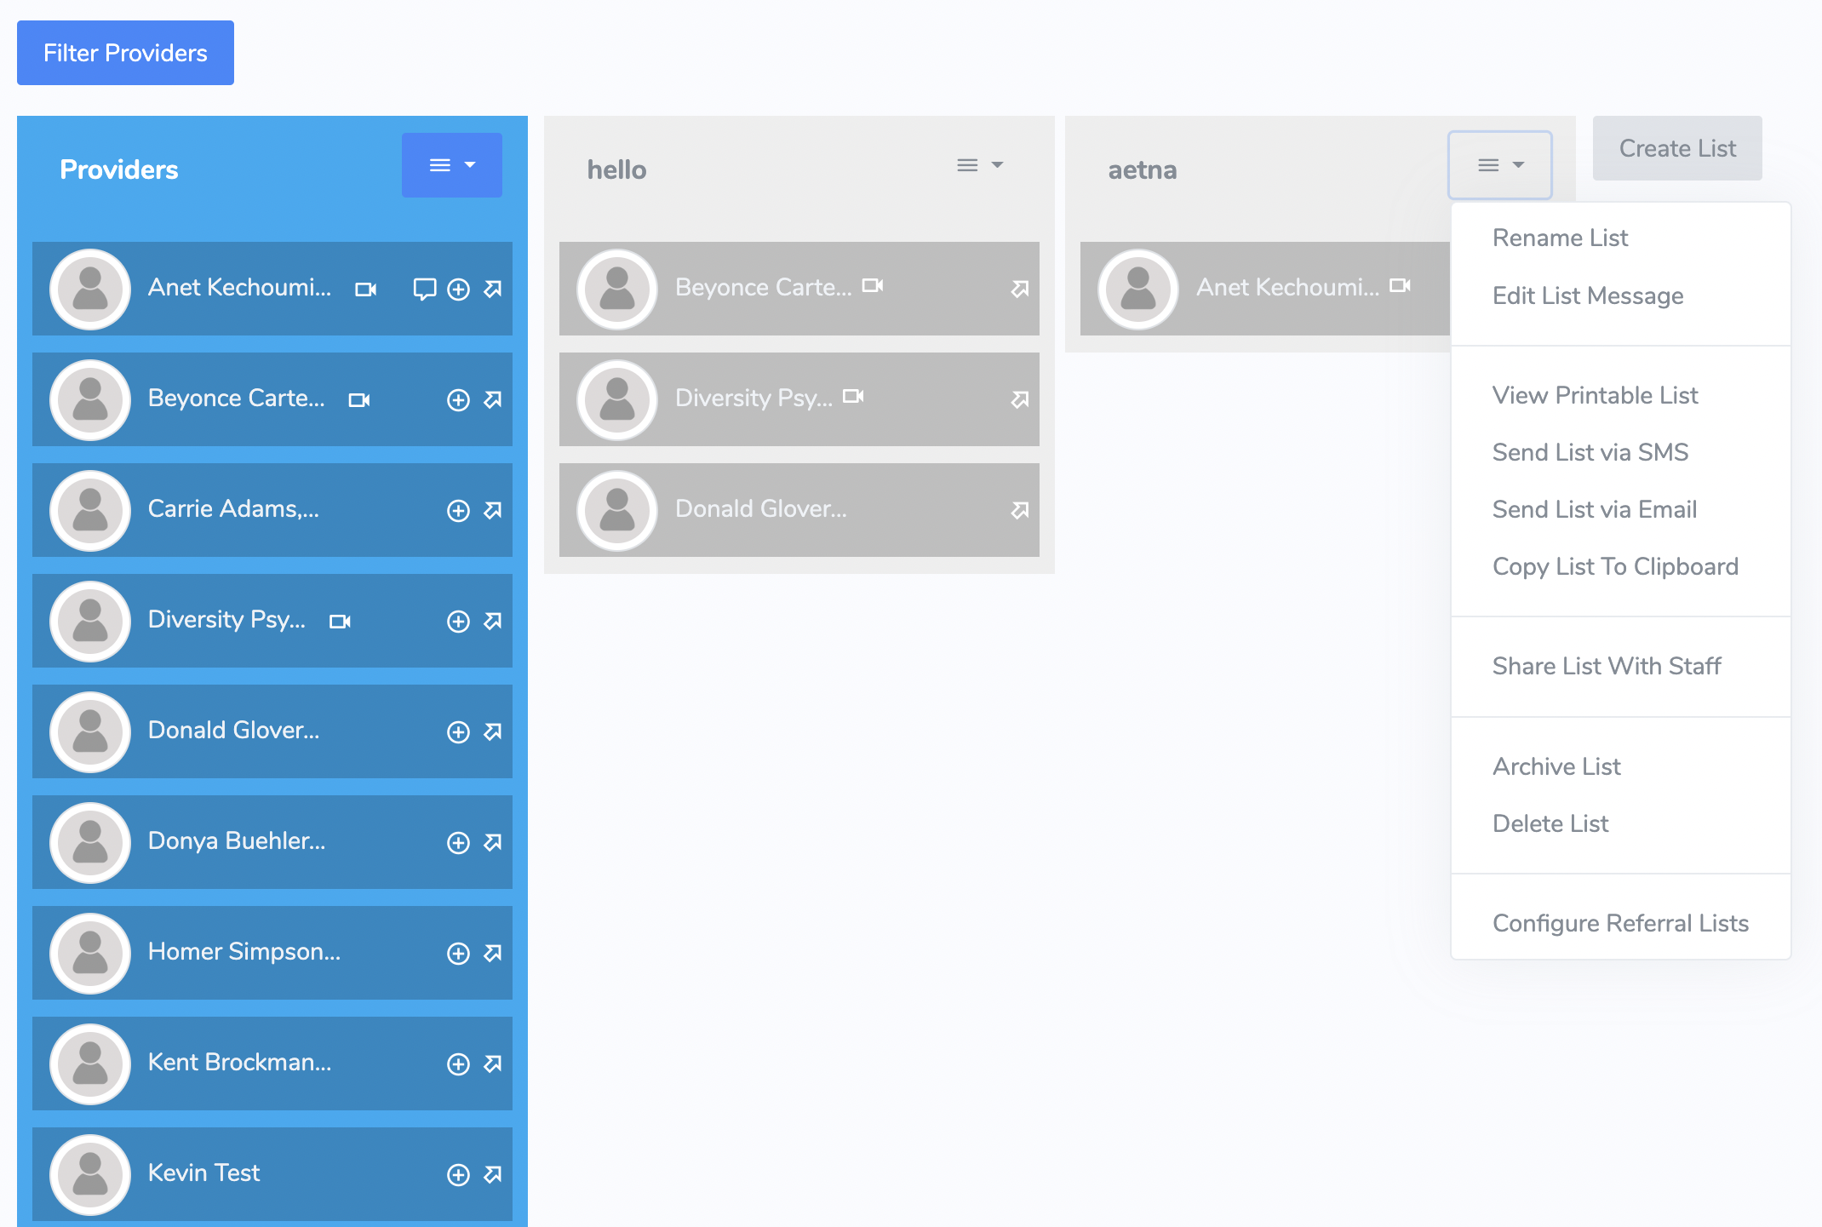Open Beyonce Carte link icon in hello list
1822x1227 pixels.
[1020, 290]
